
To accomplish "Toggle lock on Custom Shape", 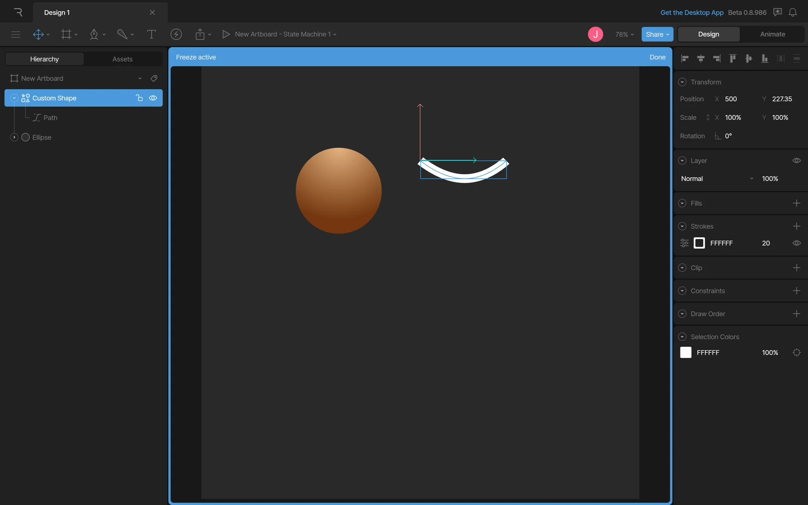I will pyautogui.click(x=139, y=98).
